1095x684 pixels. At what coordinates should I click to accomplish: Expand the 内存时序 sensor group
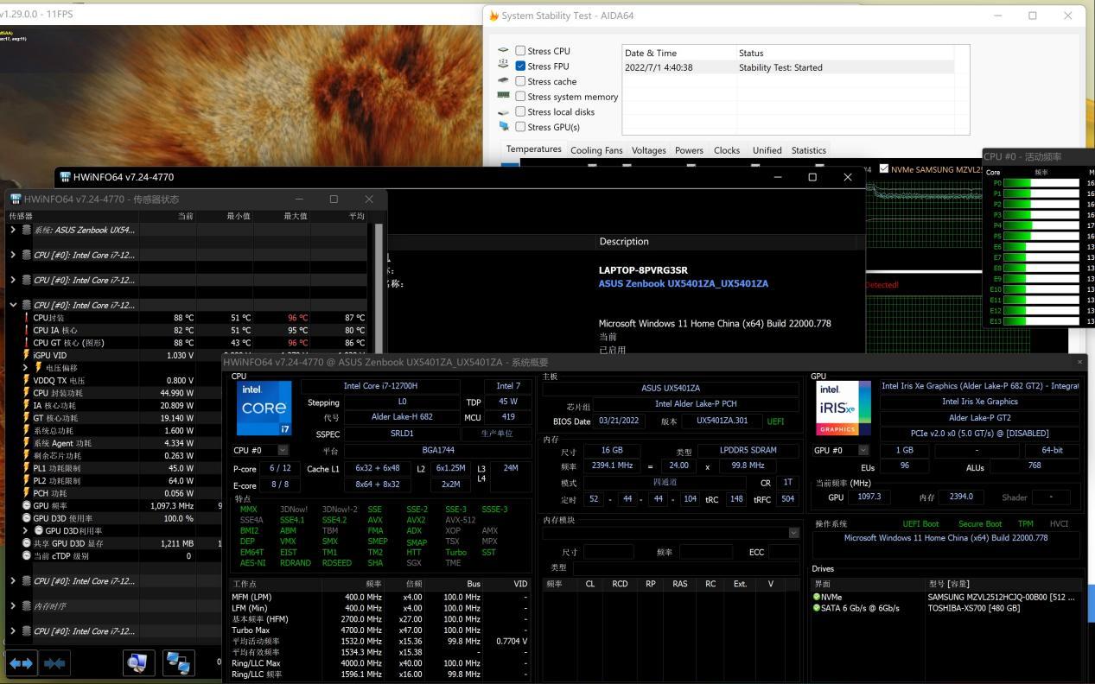click(x=13, y=606)
